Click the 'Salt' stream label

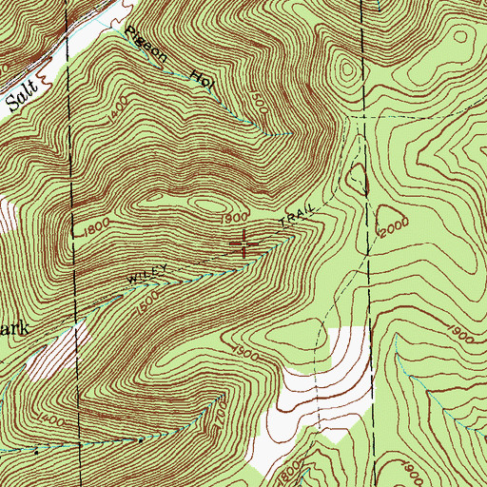(x=22, y=95)
